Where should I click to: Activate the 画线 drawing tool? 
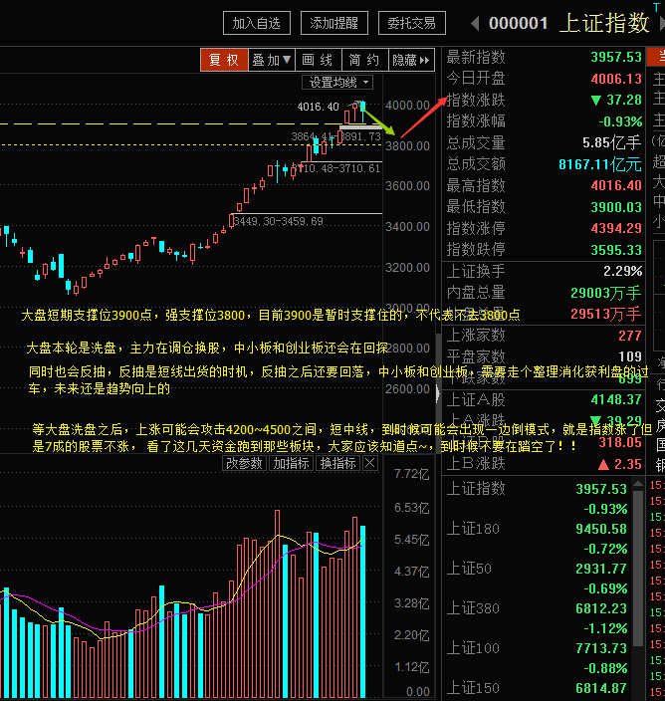pos(319,60)
